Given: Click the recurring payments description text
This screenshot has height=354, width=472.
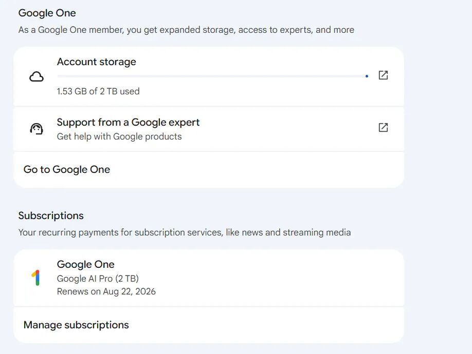Looking at the screenshot, I should point(185,232).
